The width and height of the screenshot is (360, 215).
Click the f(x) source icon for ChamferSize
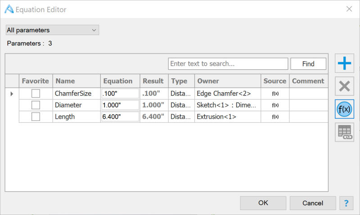click(x=275, y=94)
